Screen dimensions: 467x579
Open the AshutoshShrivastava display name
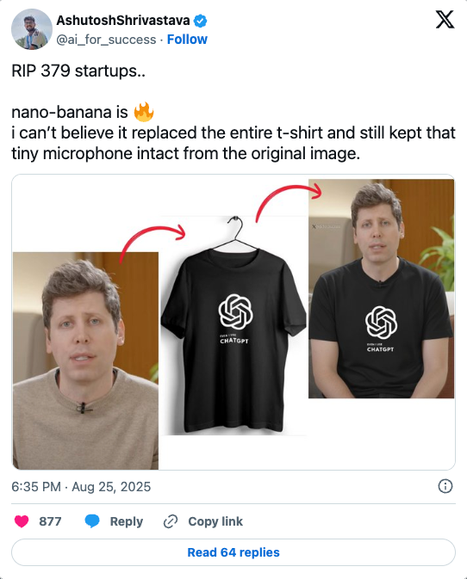[123, 21]
